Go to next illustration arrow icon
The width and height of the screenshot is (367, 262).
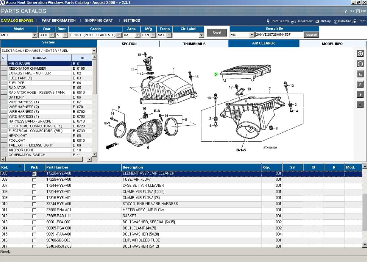[x=360, y=94]
